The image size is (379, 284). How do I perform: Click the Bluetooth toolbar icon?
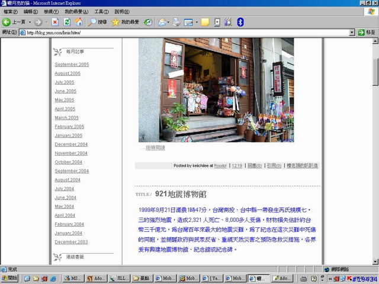240,22
